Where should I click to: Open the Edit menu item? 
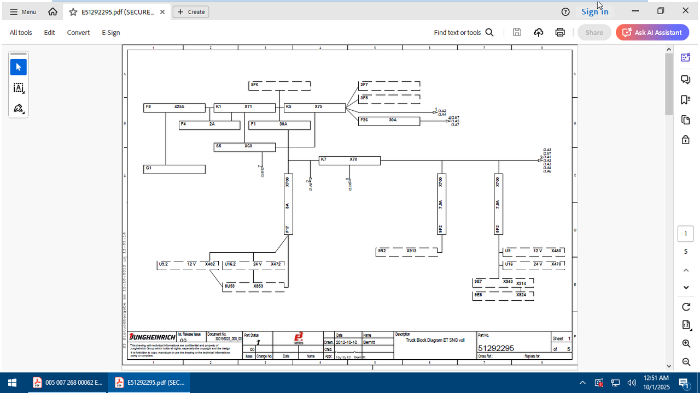(x=49, y=32)
